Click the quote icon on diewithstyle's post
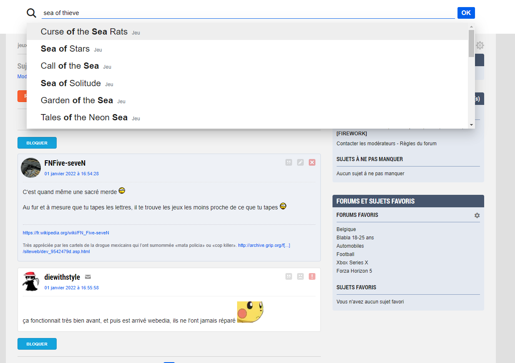The image size is (515, 363). point(289,276)
